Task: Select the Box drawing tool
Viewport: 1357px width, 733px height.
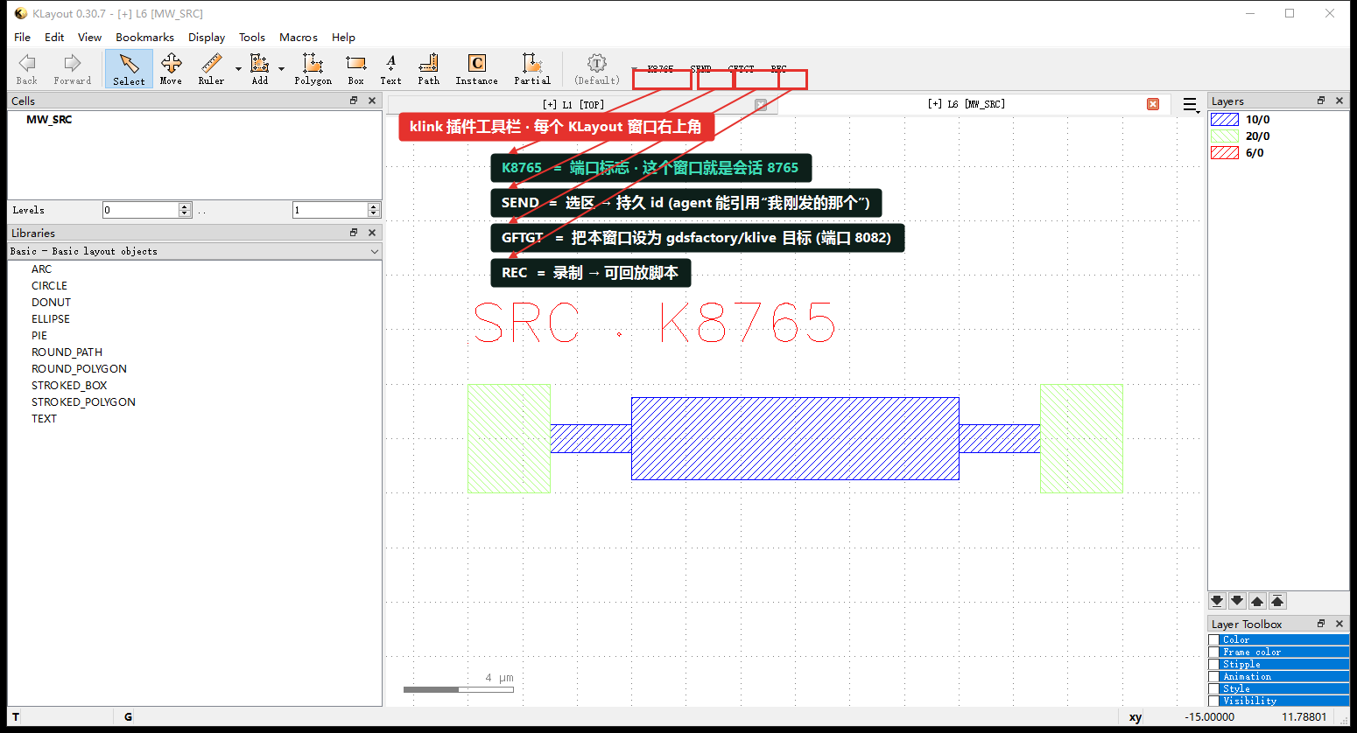Action: 355,69
